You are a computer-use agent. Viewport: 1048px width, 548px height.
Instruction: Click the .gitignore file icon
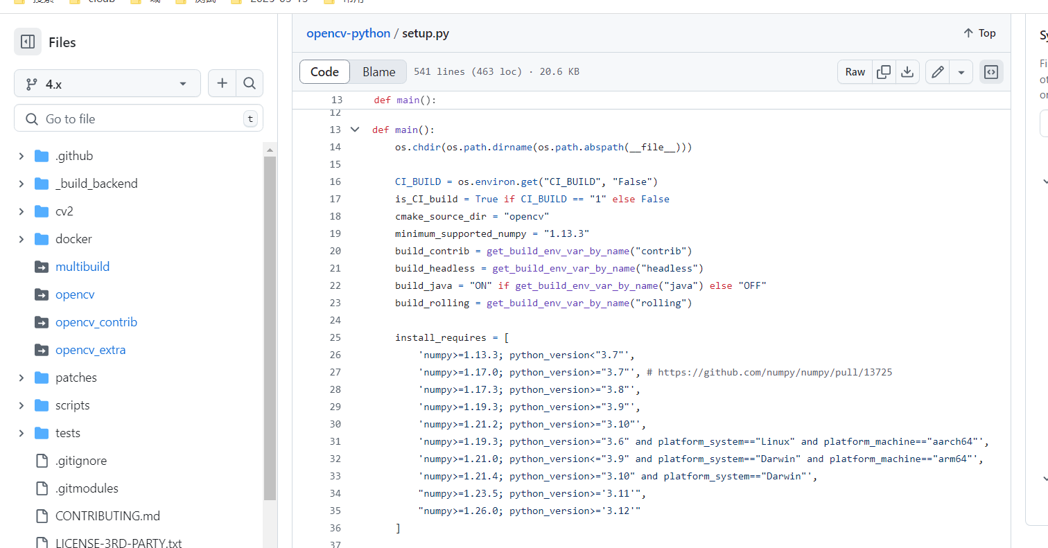click(42, 461)
